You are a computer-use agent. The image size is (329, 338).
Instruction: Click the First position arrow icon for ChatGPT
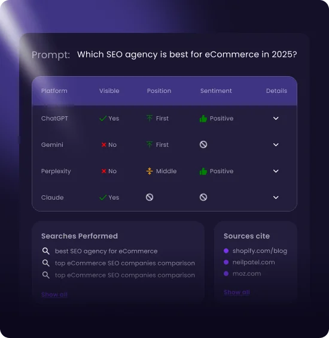[x=150, y=118]
